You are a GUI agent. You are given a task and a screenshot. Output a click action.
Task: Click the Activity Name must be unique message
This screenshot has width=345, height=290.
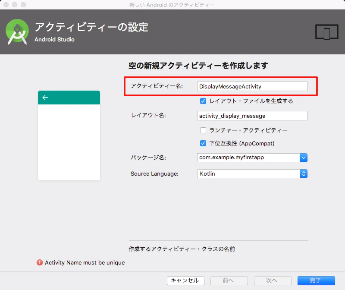(85, 262)
